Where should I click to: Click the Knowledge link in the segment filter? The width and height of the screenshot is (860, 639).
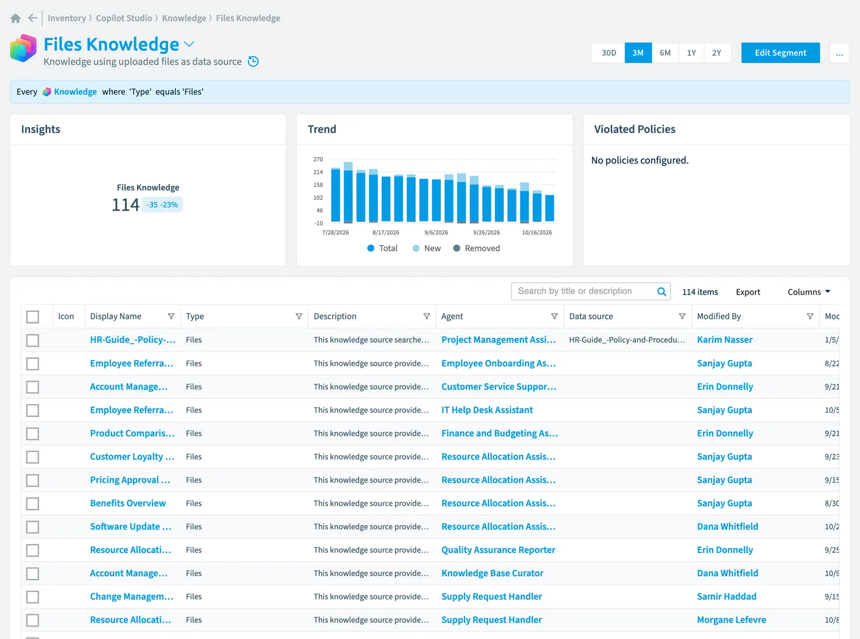(x=75, y=92)
